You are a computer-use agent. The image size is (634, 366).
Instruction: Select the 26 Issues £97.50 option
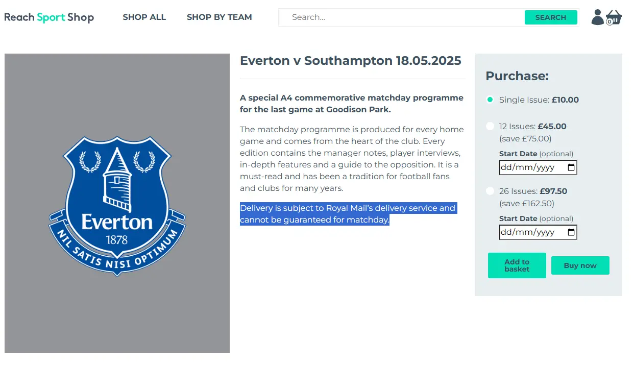490,191
